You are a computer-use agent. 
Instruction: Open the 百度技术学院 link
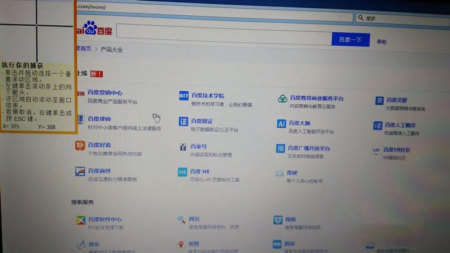208,95
